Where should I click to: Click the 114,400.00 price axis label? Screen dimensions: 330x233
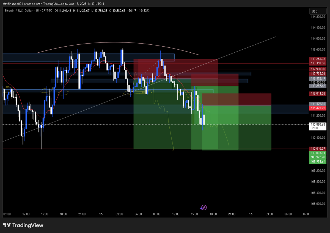318,28
